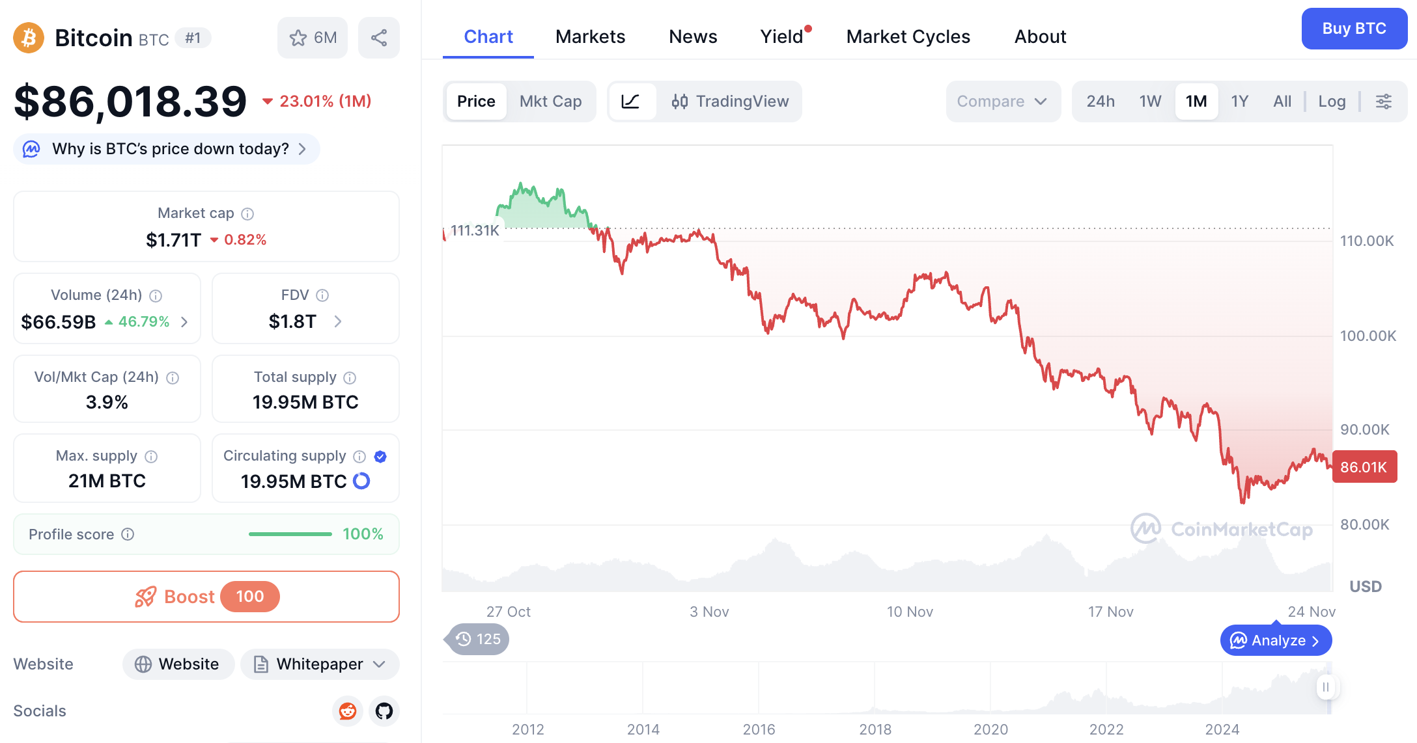
Task: Switch to the Markets tab
Action: [x=589, y=36]
